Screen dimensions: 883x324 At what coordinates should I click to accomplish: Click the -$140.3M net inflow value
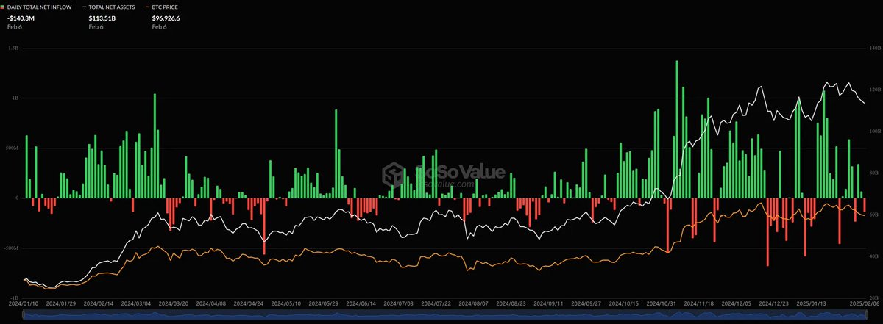tap(22, 18)
